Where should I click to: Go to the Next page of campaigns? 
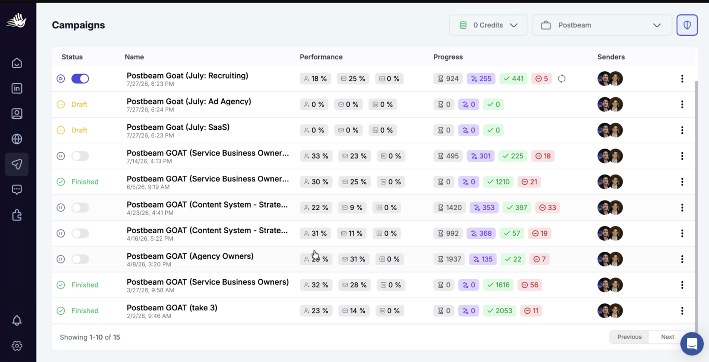(667, 337)
